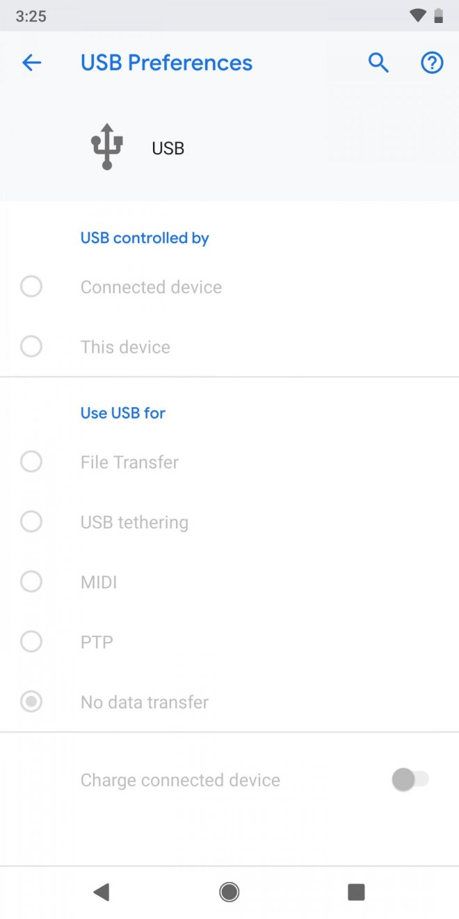This screenshot has width=459, height=919.
Task: Tap the clock showing 3:25
Action: point(31,16)
